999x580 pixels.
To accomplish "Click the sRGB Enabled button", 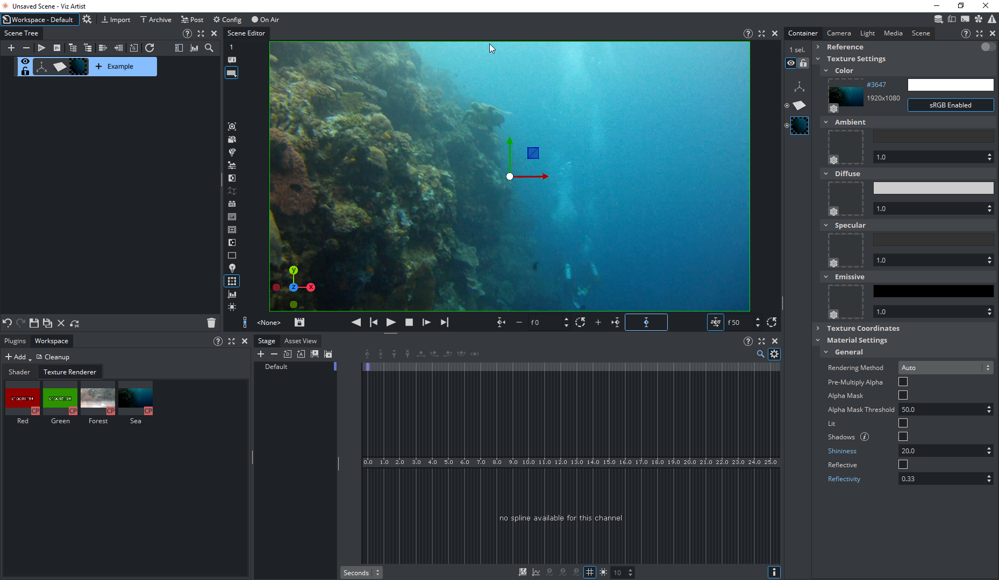I will point(950,105).
